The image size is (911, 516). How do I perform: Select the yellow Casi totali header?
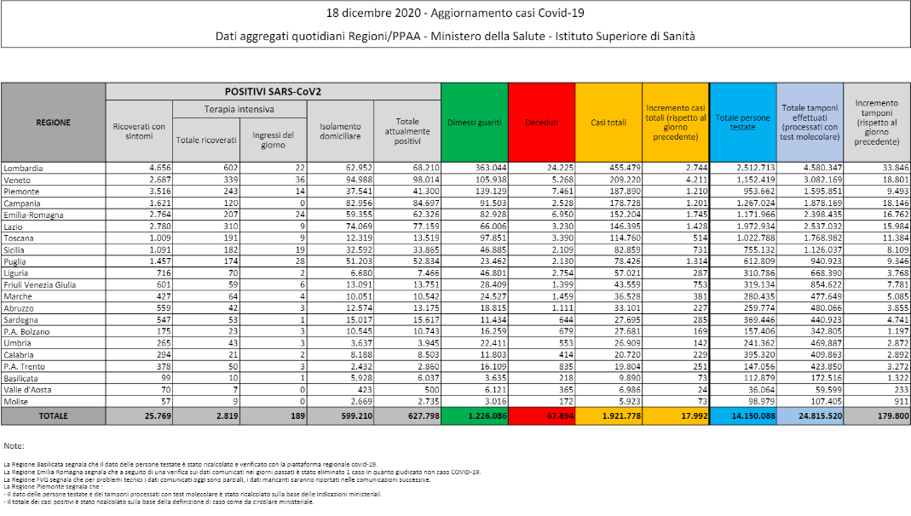[x=608, y=123]
